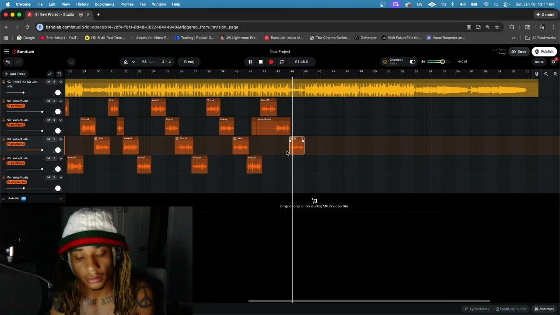Toggle the snap magnet icon
Image resolution: width=560 pixels, height=315 pixels.
coord(536,74)
